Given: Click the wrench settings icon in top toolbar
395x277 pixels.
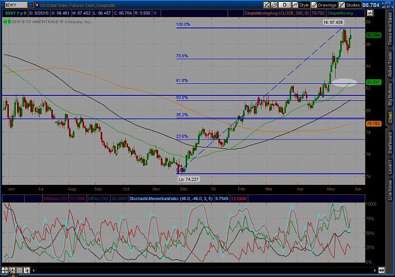Looking at the screenshot, I should click(274, 5).
